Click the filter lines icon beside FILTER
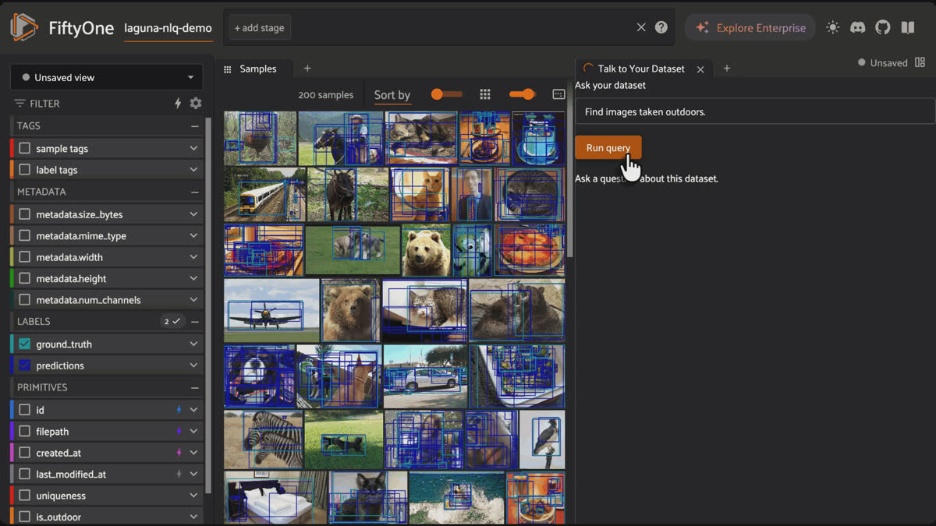The width and height of the screenshot is (936, 526). 19,103
